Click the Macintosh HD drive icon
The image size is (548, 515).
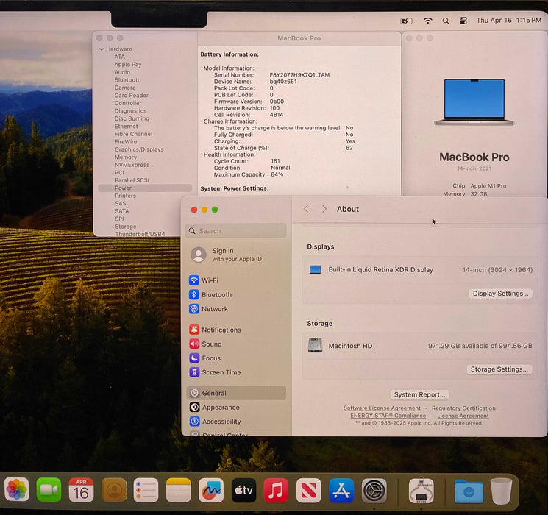tap(316, 346)
